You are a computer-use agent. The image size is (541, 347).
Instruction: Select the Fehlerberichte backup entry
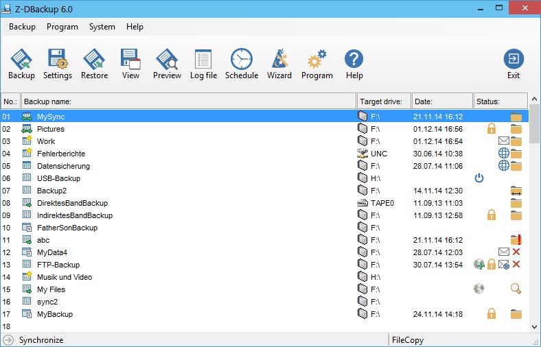[264, 154]
